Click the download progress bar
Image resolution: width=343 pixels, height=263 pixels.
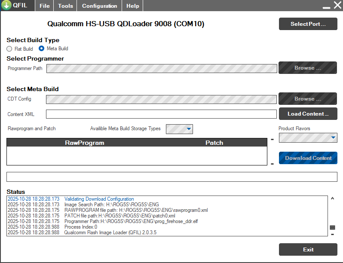pyautogui.click(x=172, y=177)
